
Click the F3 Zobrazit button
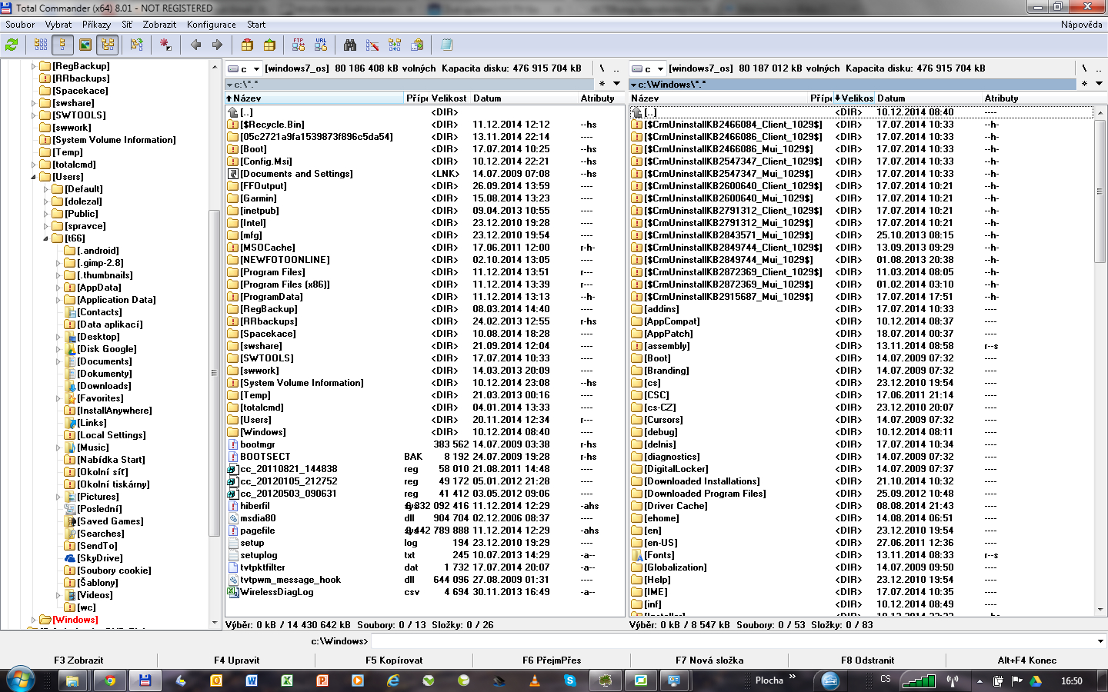coord(78,660)
